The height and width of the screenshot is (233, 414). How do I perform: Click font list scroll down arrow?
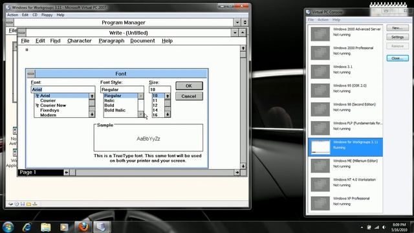point(92,114)
